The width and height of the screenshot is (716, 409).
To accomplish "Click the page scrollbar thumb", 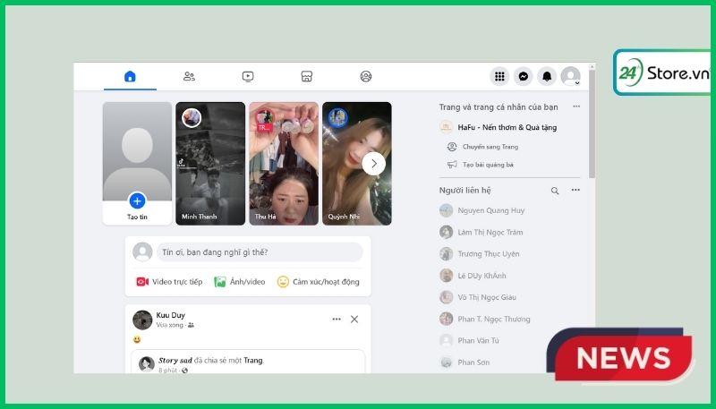I will [x=592, y=124].
